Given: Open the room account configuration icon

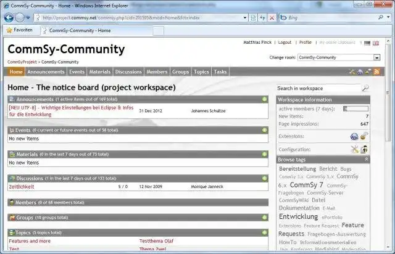Looking at the screenshot, I should (x=364, y=149).
